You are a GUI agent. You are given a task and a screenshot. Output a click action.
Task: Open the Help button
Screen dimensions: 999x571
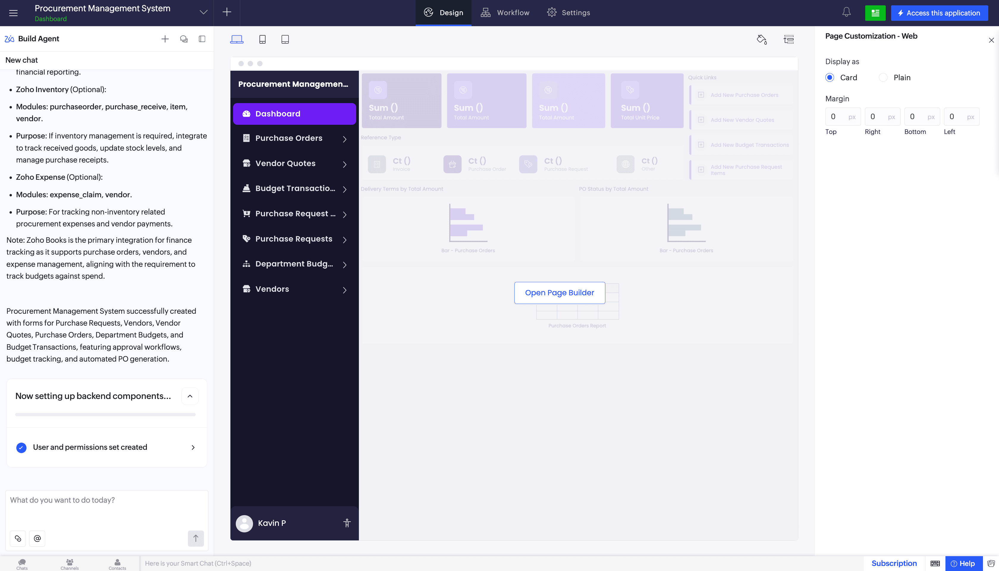coord(964,564)
